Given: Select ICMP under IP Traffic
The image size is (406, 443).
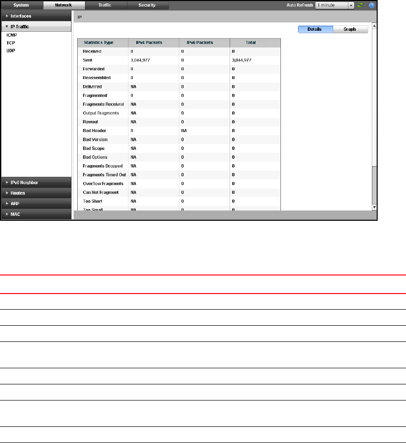Looking at the screenshot, I should [x=12, y=35].
